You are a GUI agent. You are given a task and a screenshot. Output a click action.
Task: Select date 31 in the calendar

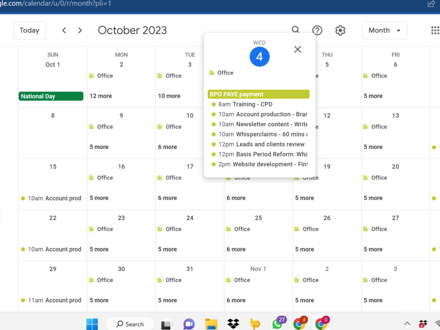[190, 269]
